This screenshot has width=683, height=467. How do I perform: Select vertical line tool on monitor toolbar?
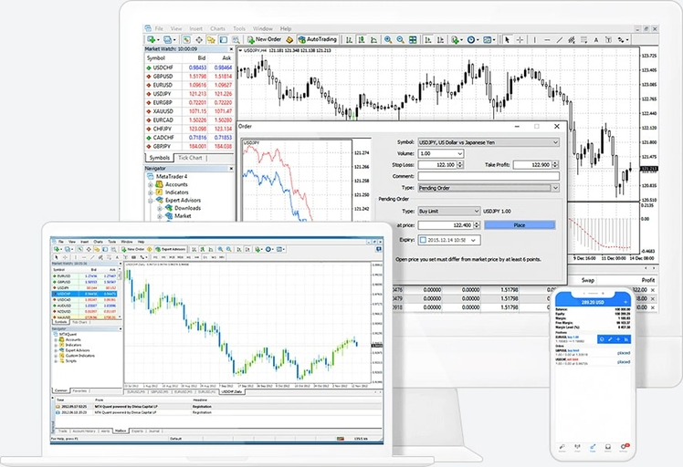coord(534,39)
